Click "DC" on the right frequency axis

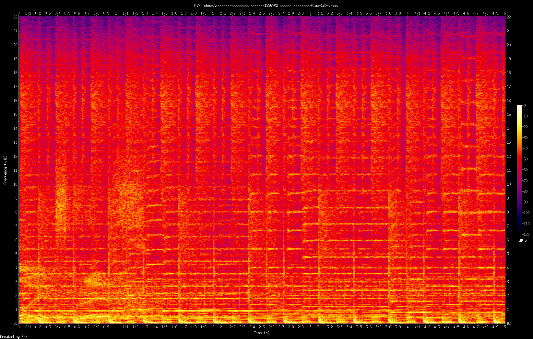coord(509,323)
